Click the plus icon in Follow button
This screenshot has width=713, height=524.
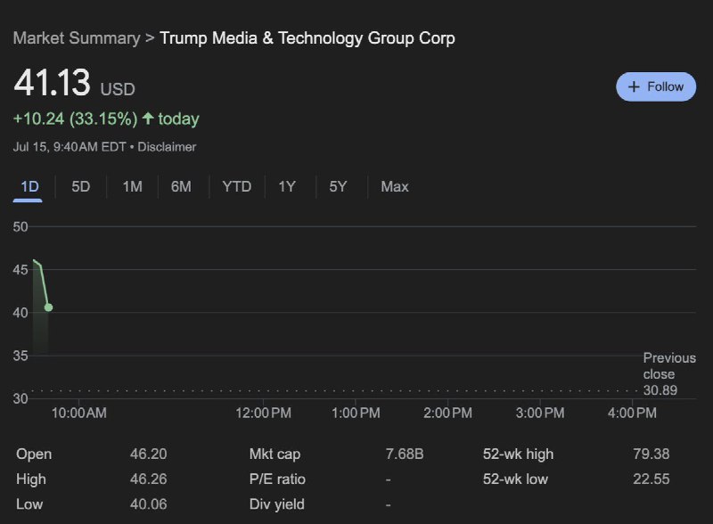click(634, 86)
